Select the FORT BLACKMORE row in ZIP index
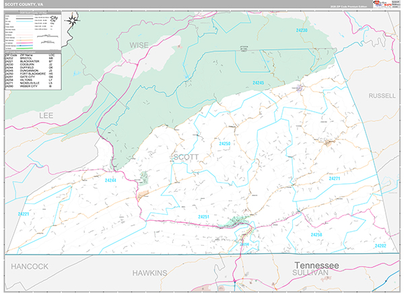 click(30, 73)
